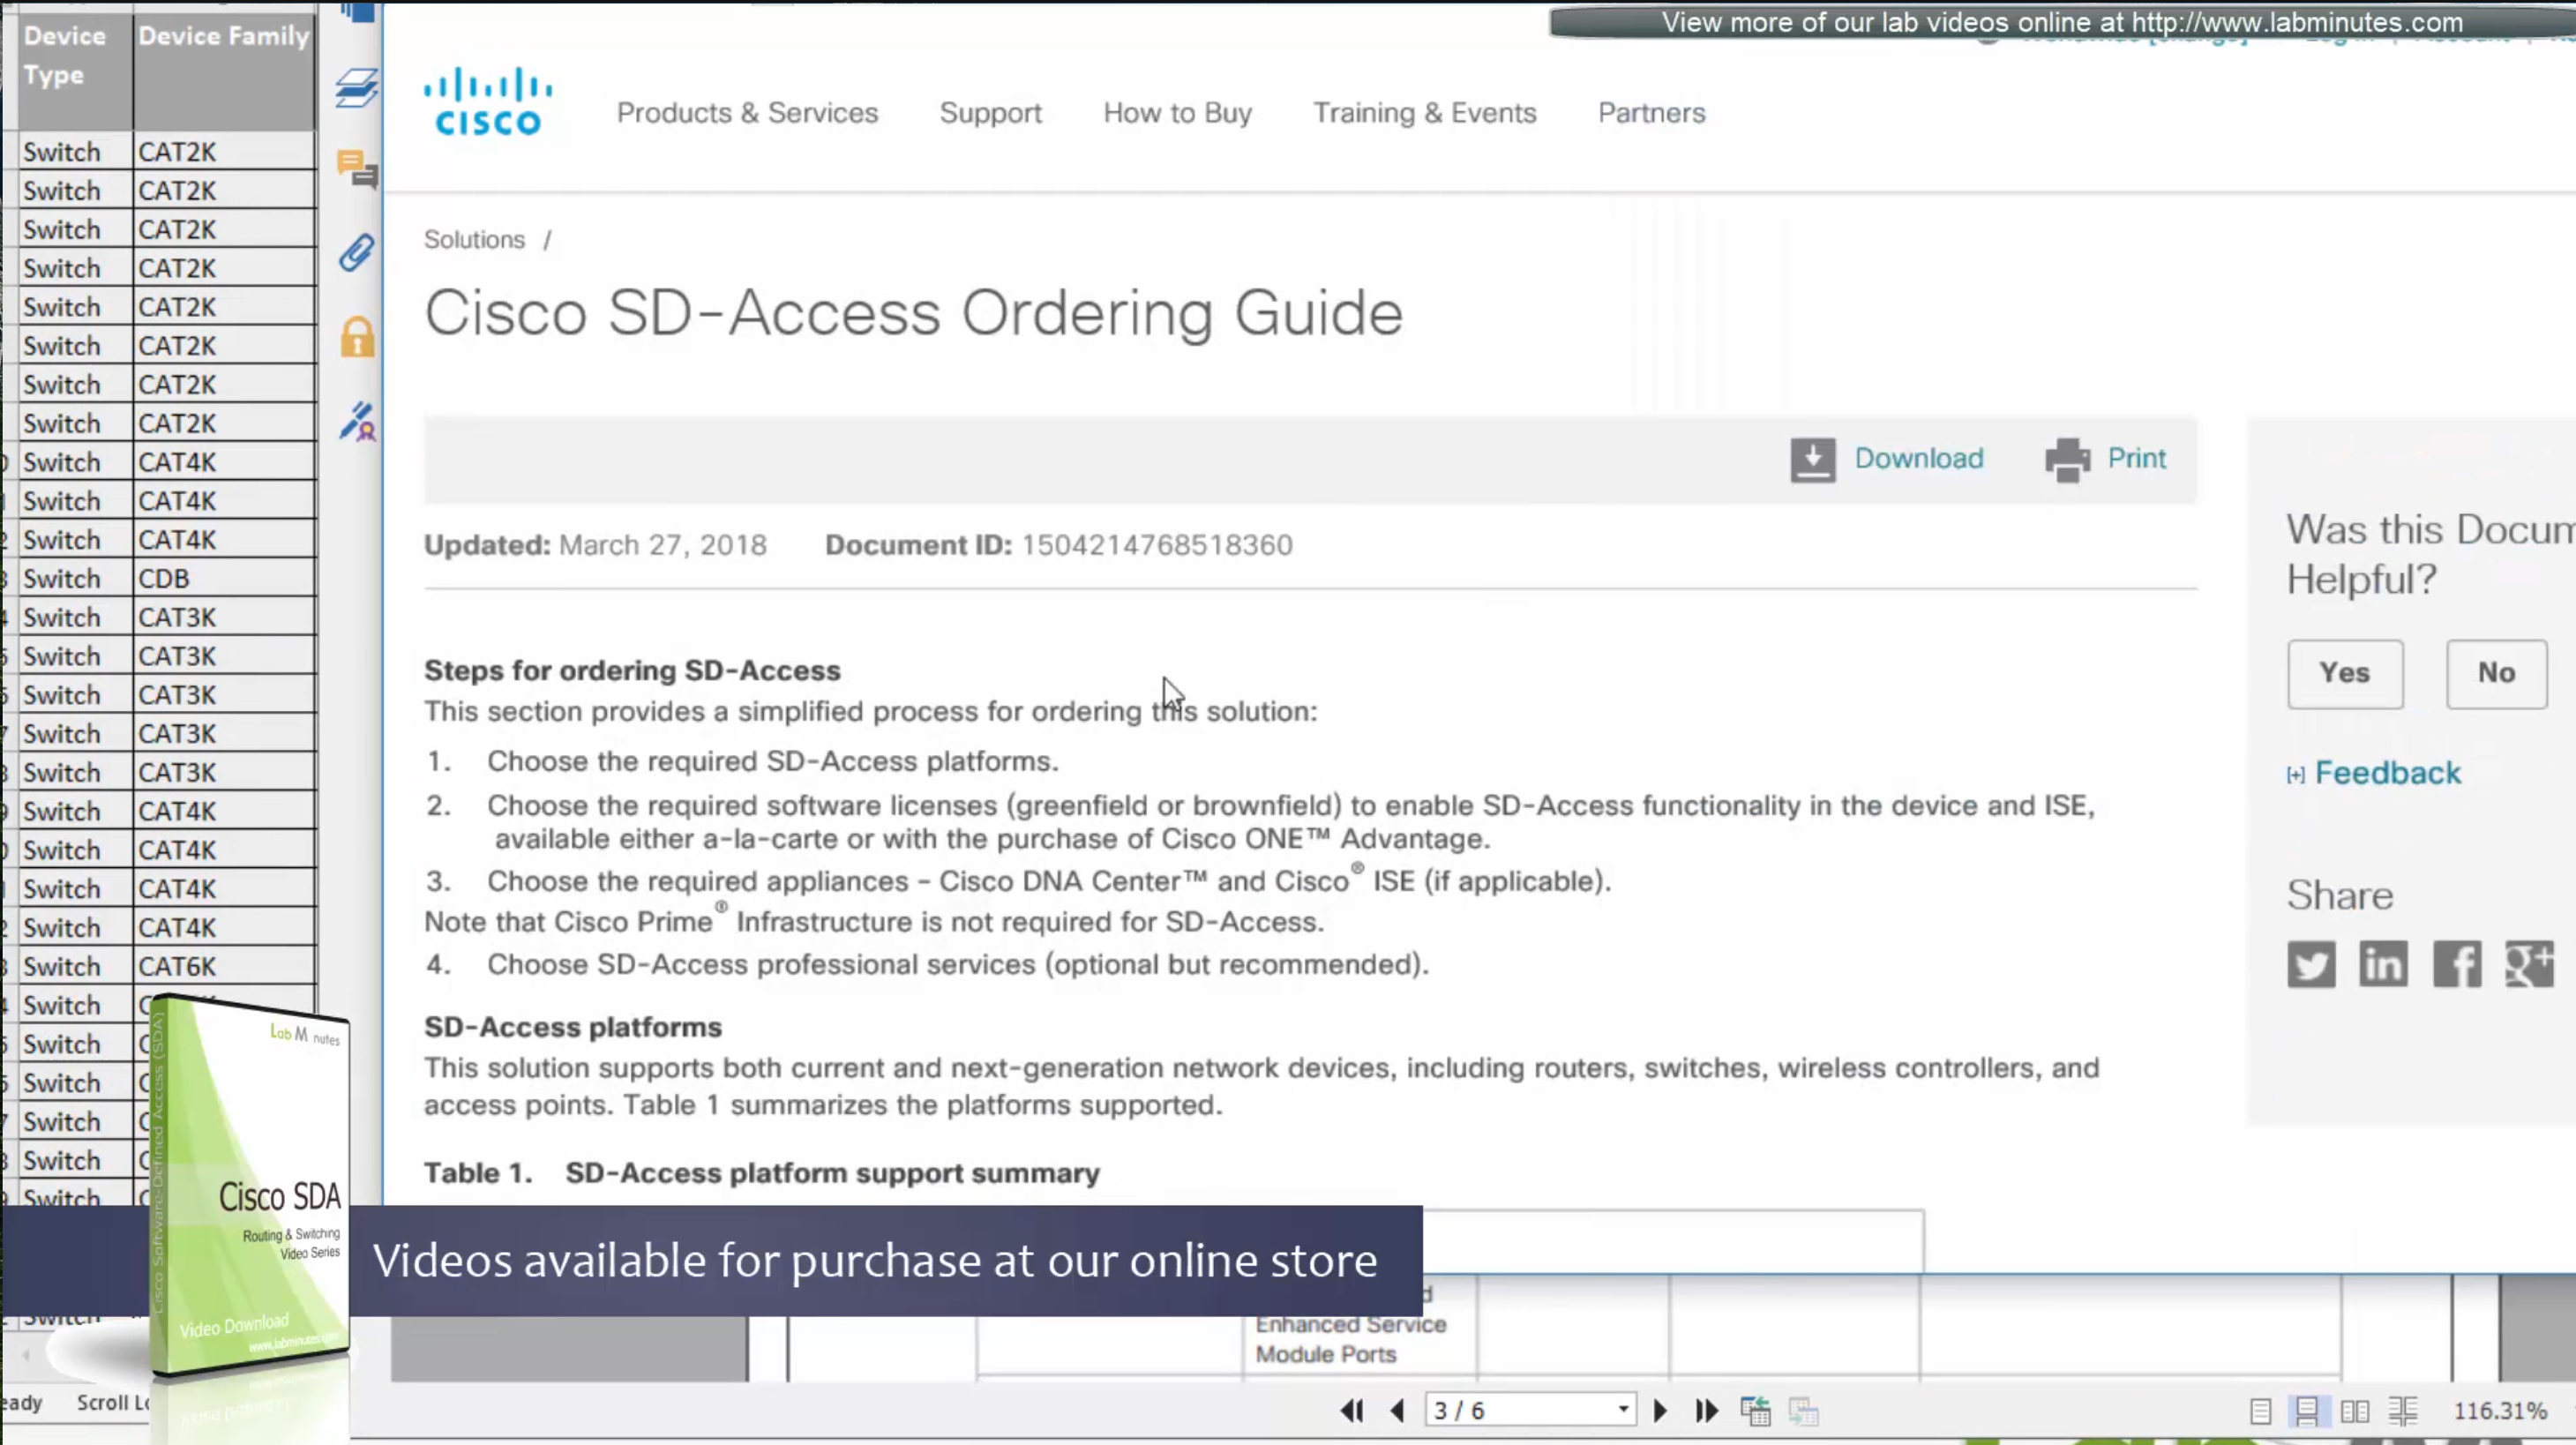
Task: Open the Signatures pen panel icon
Action: tap(357, 422)
